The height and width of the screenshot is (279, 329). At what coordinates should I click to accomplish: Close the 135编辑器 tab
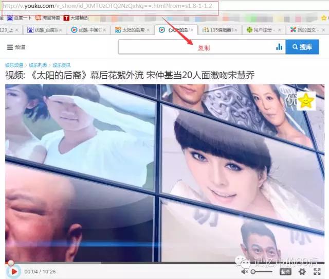pos(235,30)
